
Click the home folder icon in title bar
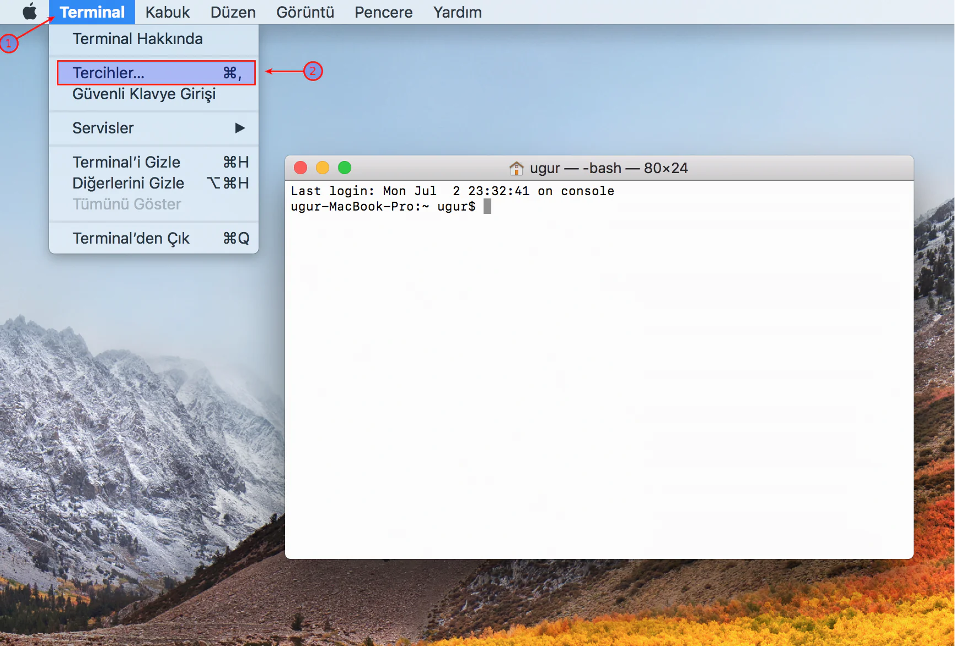click(x=516, y=168)
